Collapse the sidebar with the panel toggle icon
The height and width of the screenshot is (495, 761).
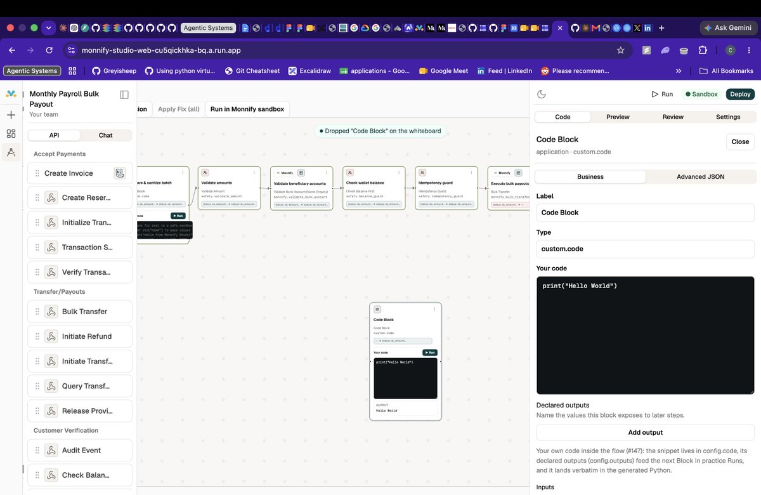pyautogui.click(x=124, y=95)
